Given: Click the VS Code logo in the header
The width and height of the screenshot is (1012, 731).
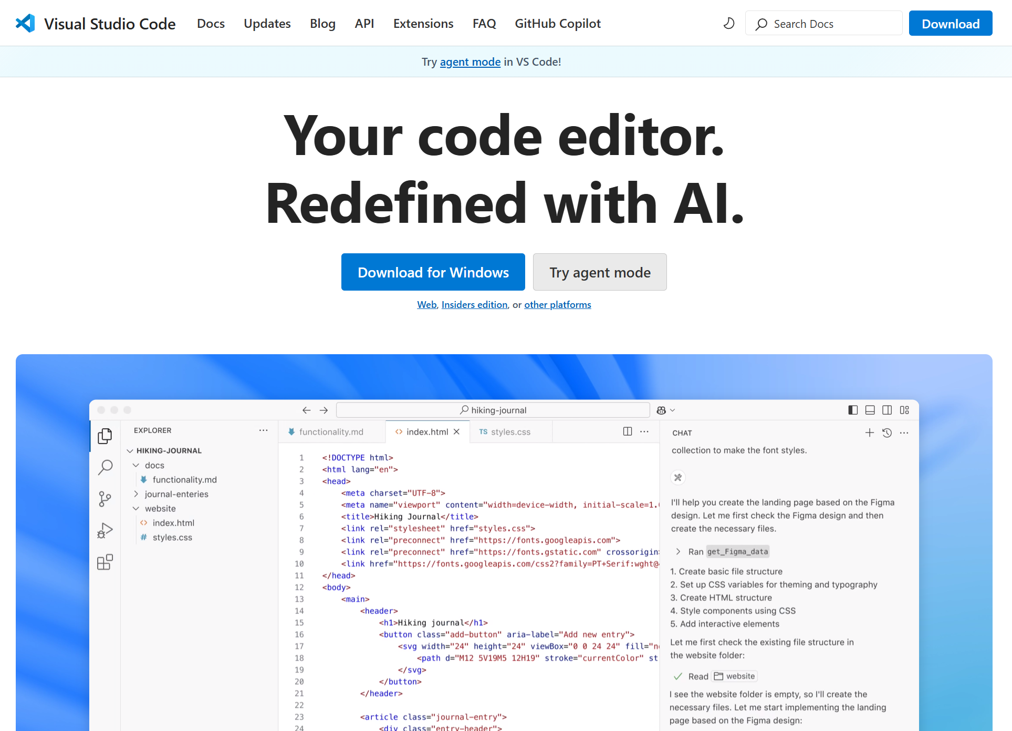Looking at the screenshot, I should click(x=25, y=23).
